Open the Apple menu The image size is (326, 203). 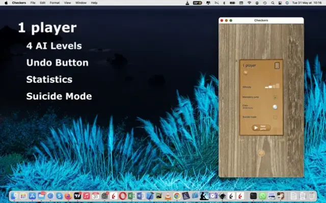(7, 3)
